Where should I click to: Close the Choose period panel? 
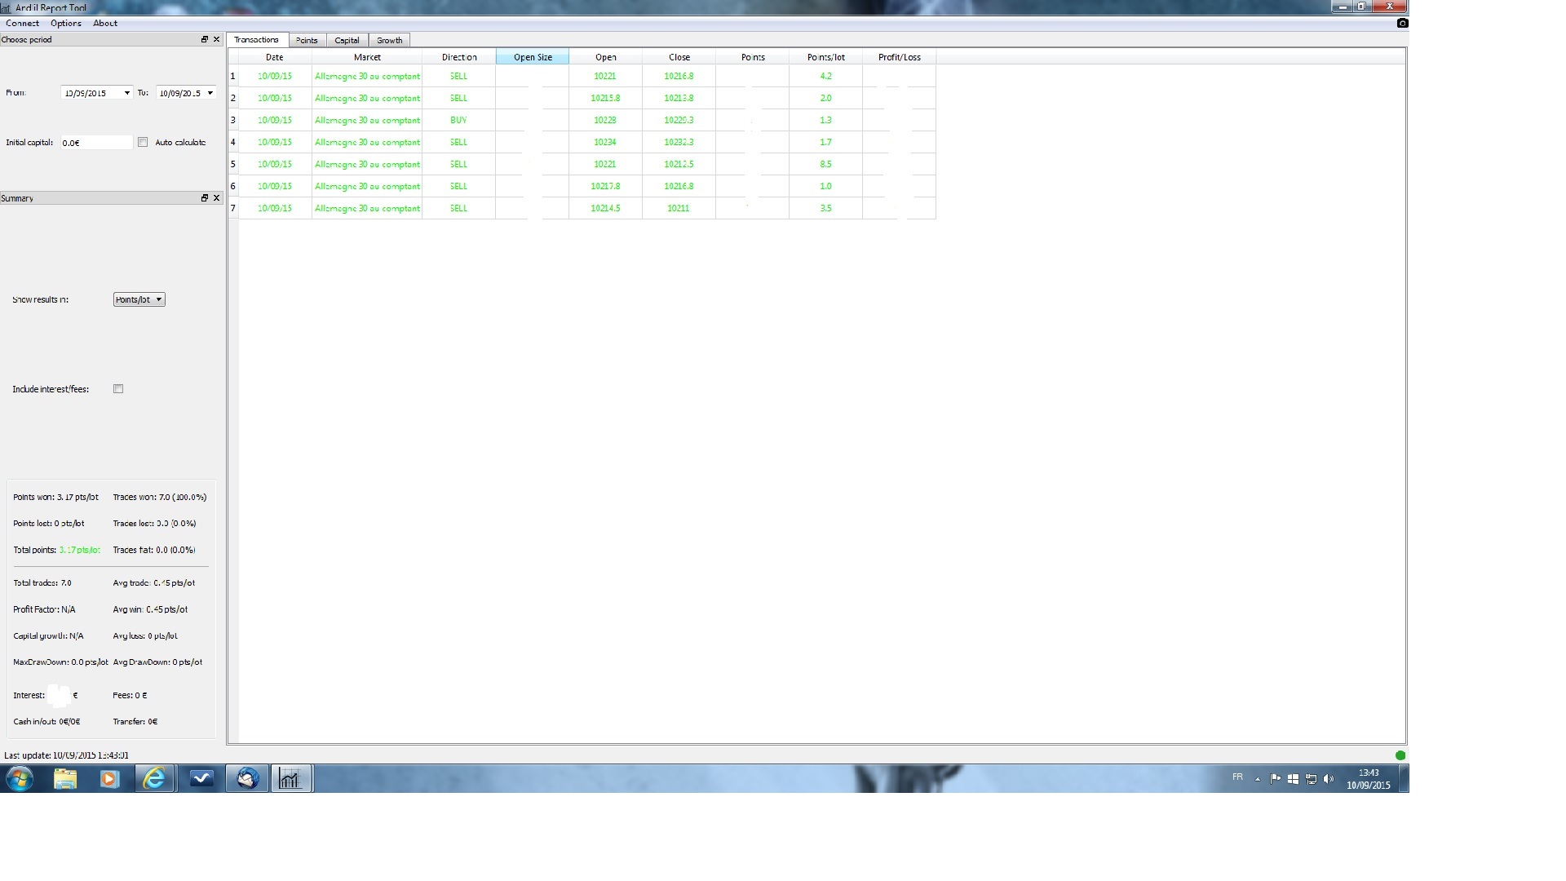[216, 39]
